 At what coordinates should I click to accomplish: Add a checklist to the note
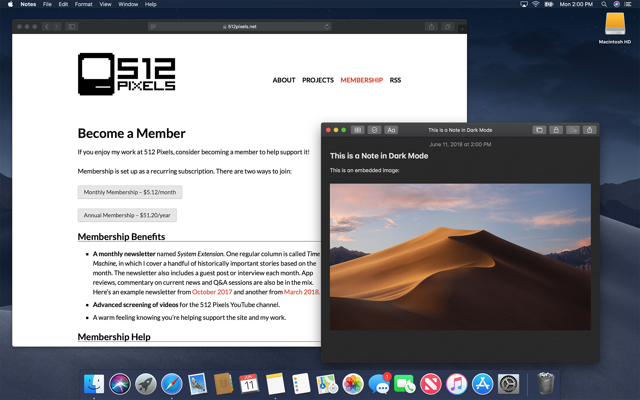coord(374,130)
